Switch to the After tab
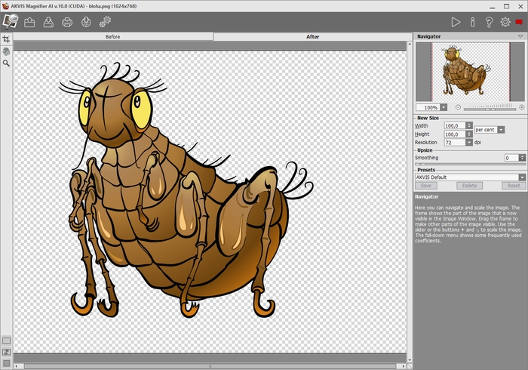Viewport: 528px width, 370px height. [312, 37]
